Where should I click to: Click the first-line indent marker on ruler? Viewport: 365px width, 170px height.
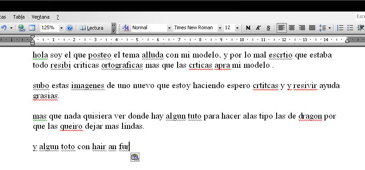[32, 37]
